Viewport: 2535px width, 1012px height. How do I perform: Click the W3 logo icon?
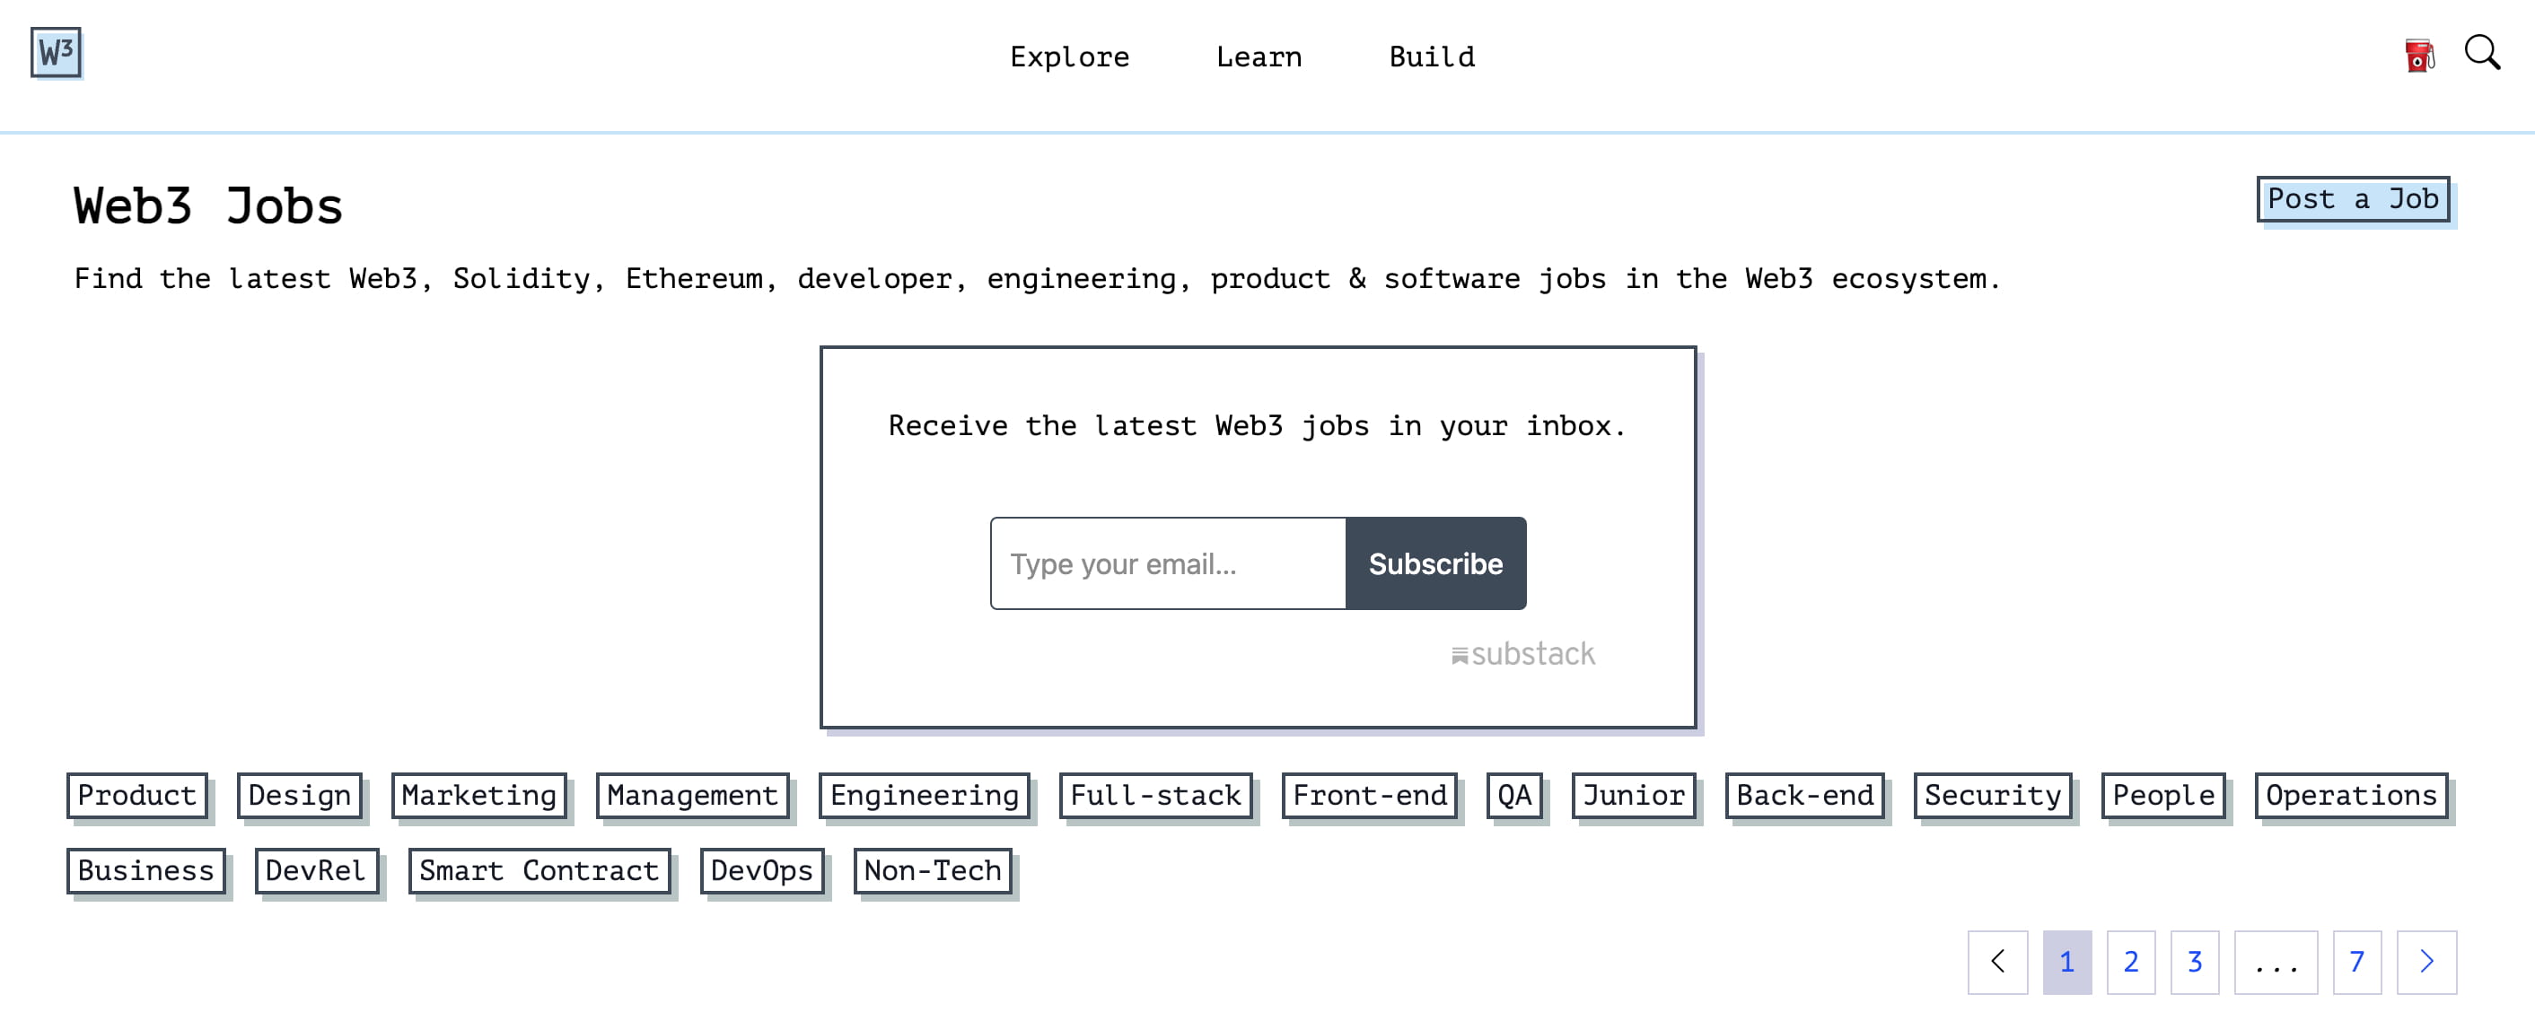[55, 52]
